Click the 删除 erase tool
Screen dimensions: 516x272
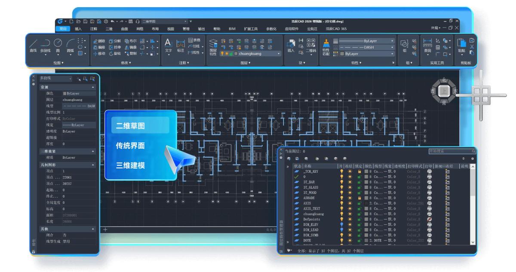(99, 41)
